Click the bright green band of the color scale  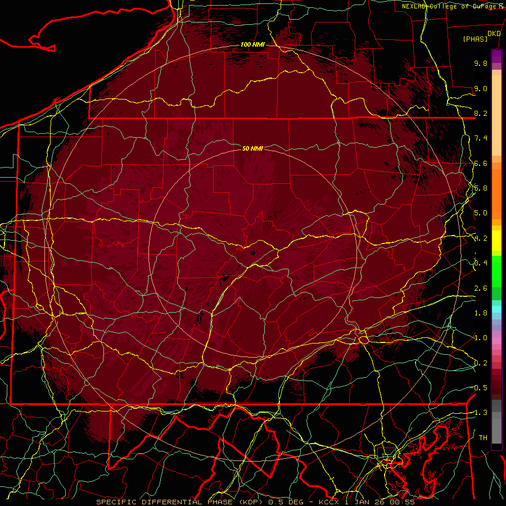pyautogui.click(x=496, y=272)
